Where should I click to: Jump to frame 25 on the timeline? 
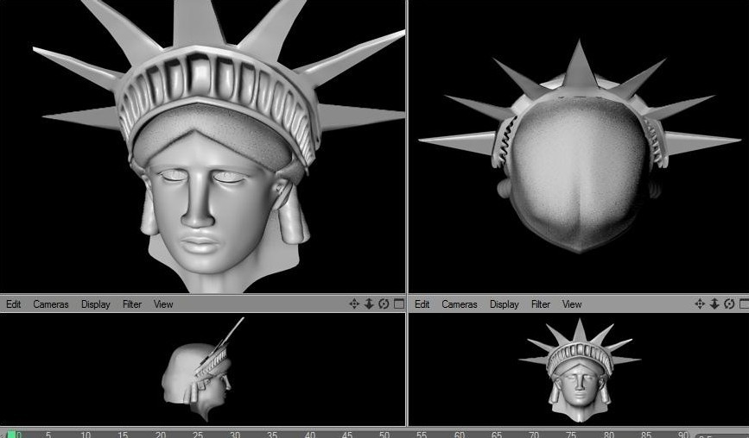pos(197,435)
